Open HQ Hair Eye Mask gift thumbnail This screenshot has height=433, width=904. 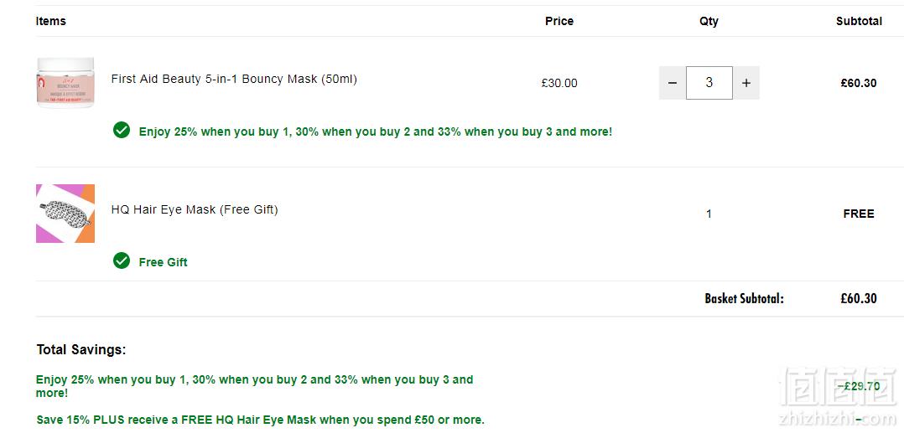pos(65,214)
